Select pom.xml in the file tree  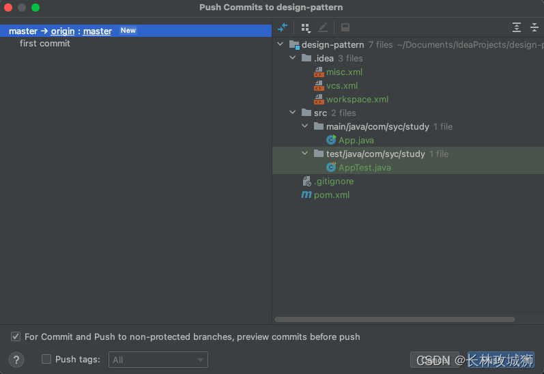pyautogui.click(x=332, y=195)
